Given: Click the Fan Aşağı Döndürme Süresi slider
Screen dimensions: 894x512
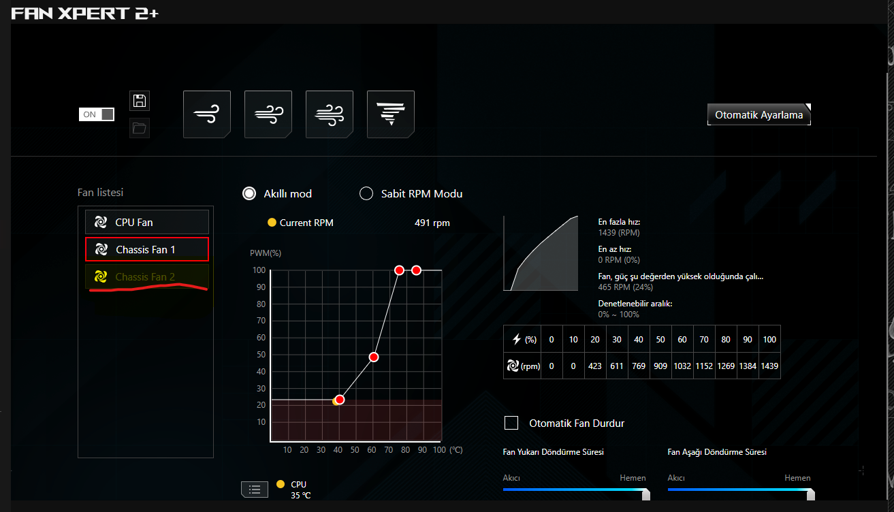Looking at the screenshot, I should point(739,489).
